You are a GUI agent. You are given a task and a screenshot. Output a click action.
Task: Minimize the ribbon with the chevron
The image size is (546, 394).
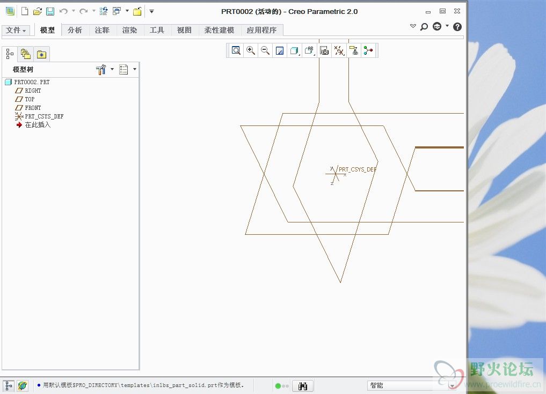[x=413, y=26]
